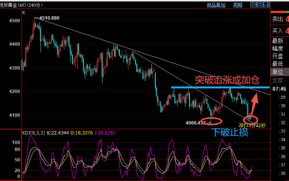Click the 80 level on KDJ axis

[17, 149]
